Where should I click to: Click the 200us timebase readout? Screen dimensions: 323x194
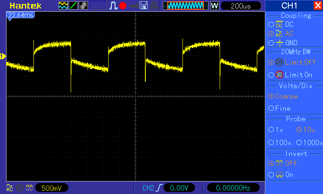tap(241, 6)
